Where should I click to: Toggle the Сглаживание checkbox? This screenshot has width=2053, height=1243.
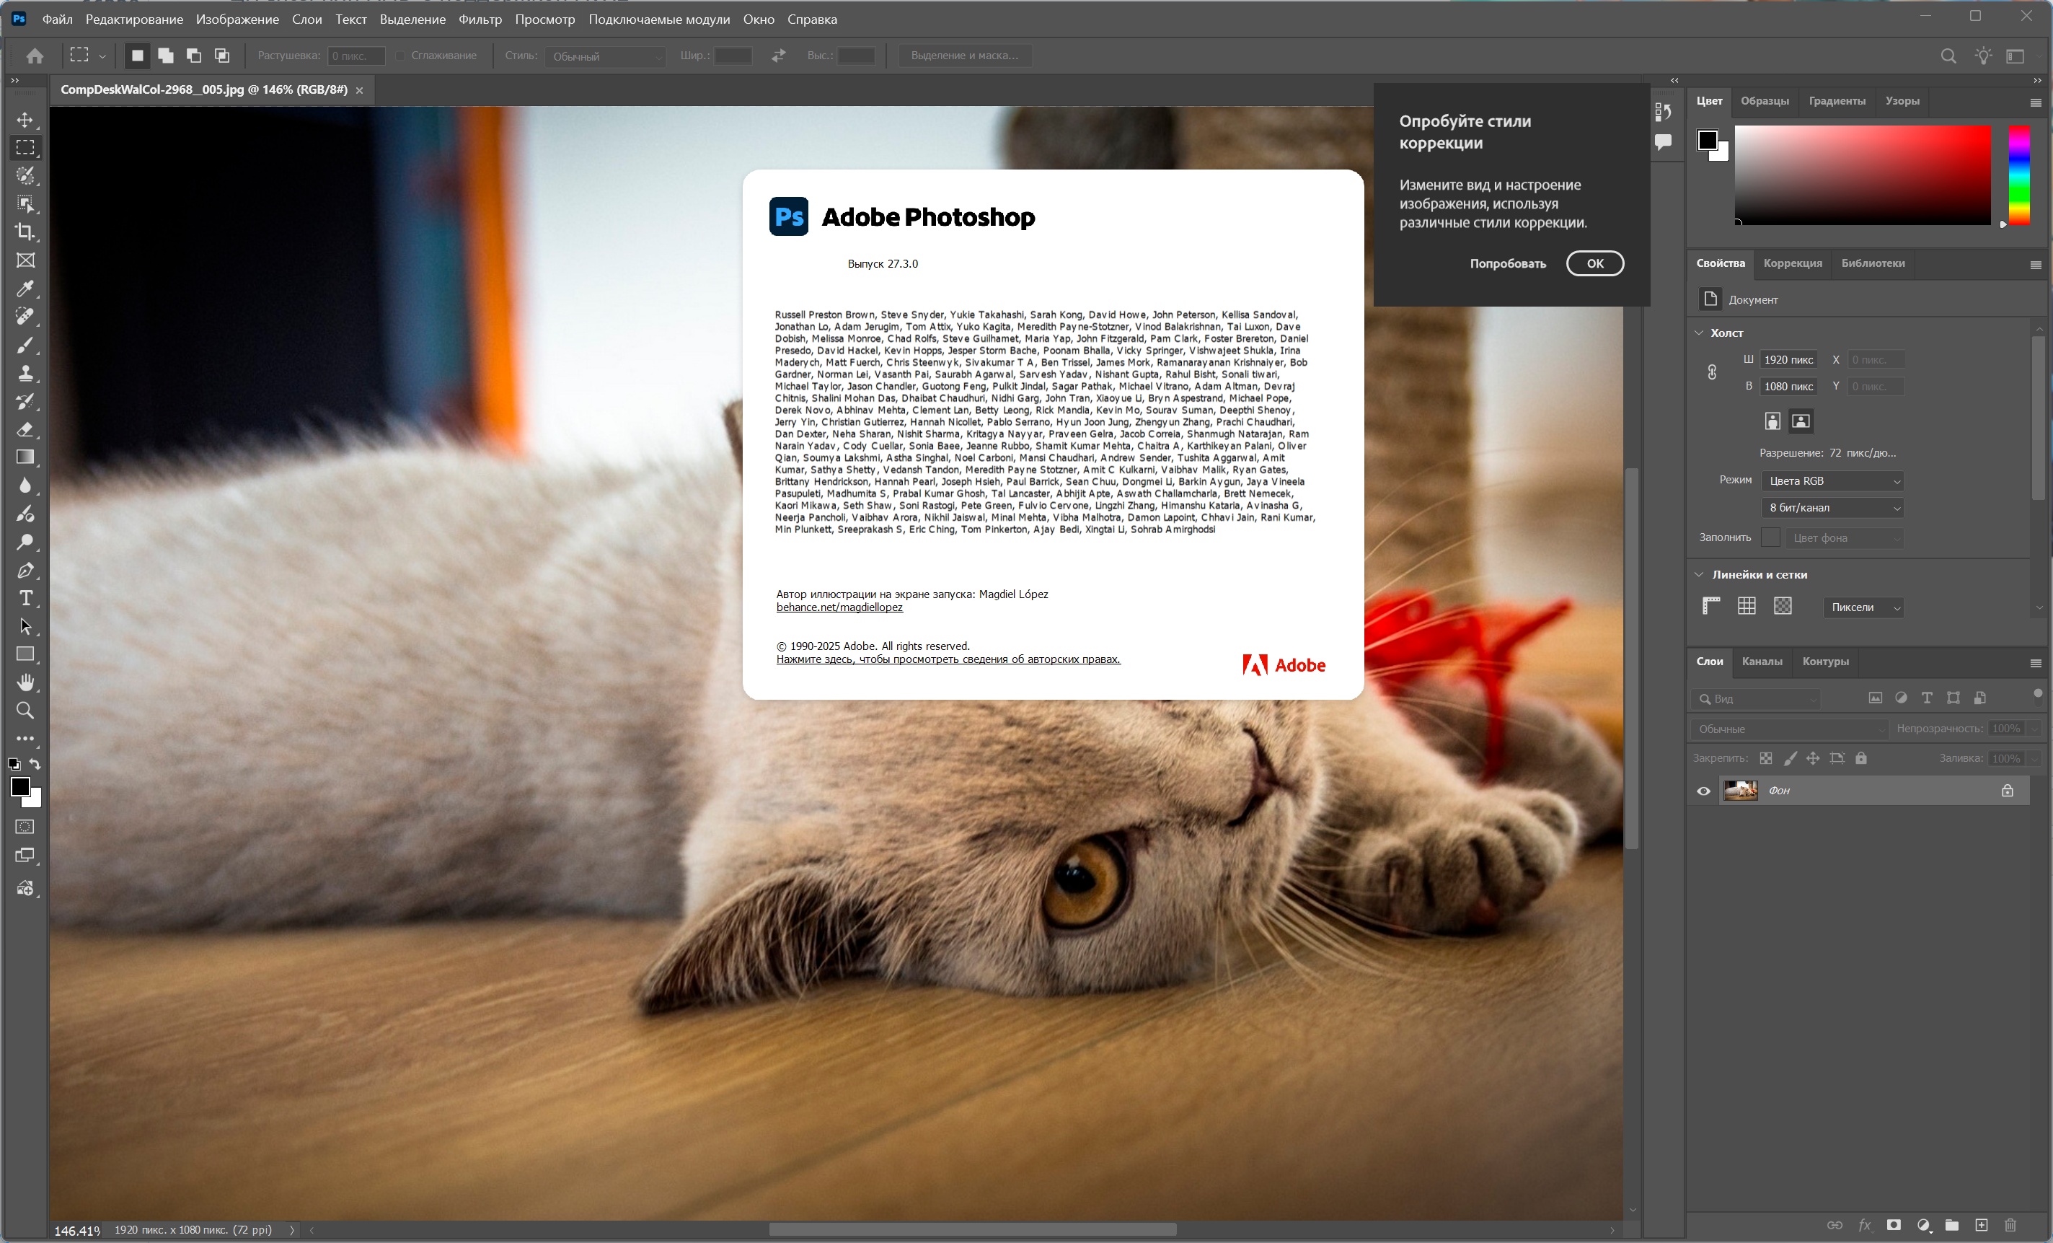[401, 56]
